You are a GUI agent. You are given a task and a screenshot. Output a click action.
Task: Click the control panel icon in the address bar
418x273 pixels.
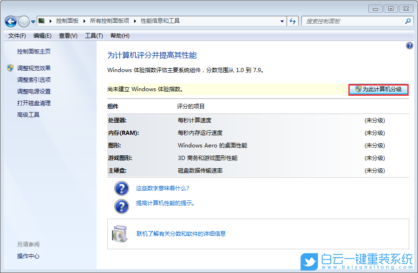point(40,21)
